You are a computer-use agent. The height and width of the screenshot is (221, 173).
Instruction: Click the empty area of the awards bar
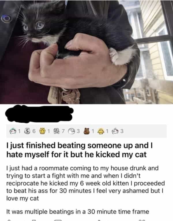(x=145, y=131)
